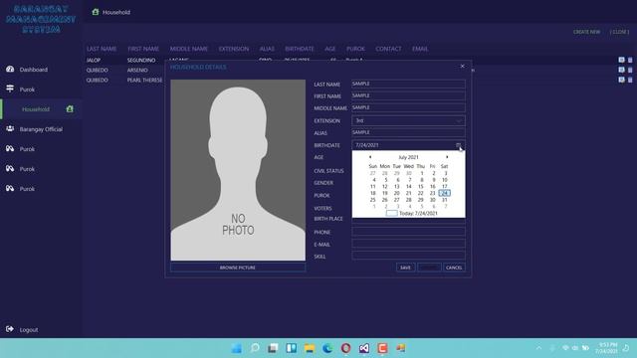Click Logout in the sidebar

(29, 329)
